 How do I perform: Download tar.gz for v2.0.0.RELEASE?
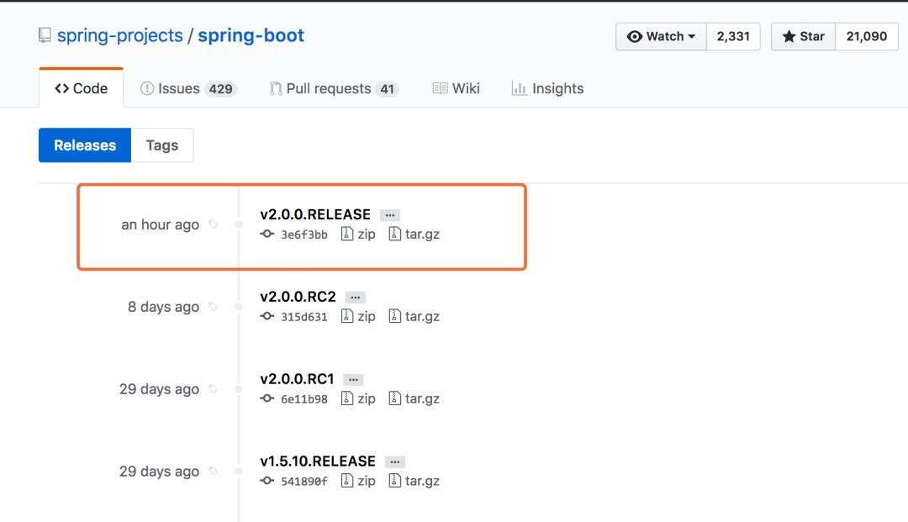pos(414,234)
